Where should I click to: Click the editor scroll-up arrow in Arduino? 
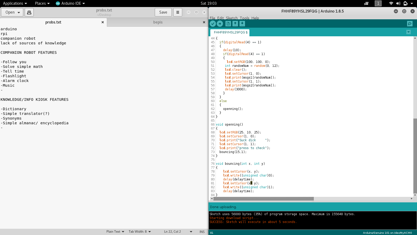(x=415, y=38)
